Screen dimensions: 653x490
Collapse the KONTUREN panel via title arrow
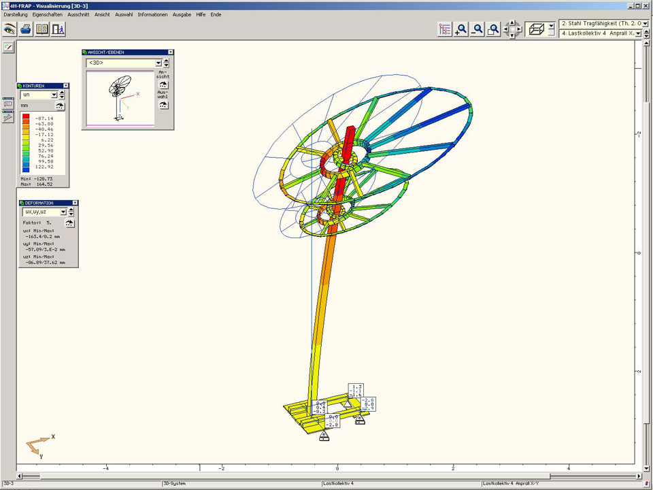[65, 86]
